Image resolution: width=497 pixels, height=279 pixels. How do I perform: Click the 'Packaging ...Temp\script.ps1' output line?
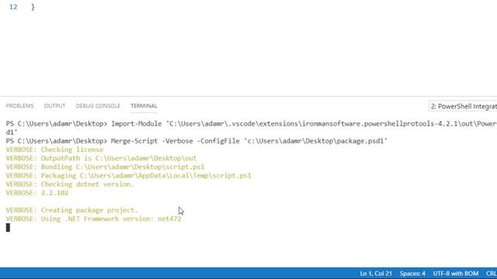[x=128, y=176]
